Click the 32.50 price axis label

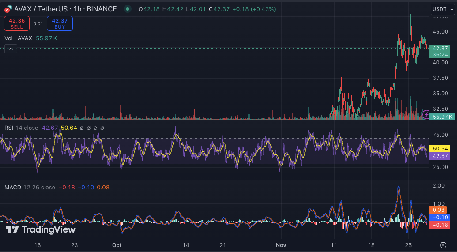click(x=440, y=109)
